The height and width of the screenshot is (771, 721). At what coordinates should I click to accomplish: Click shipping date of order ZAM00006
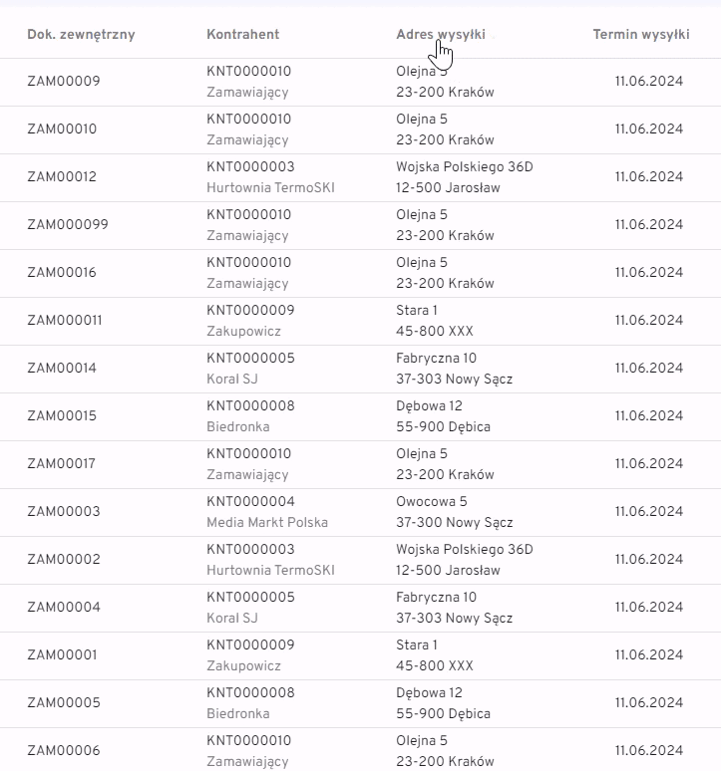click(x=648, y=751)
